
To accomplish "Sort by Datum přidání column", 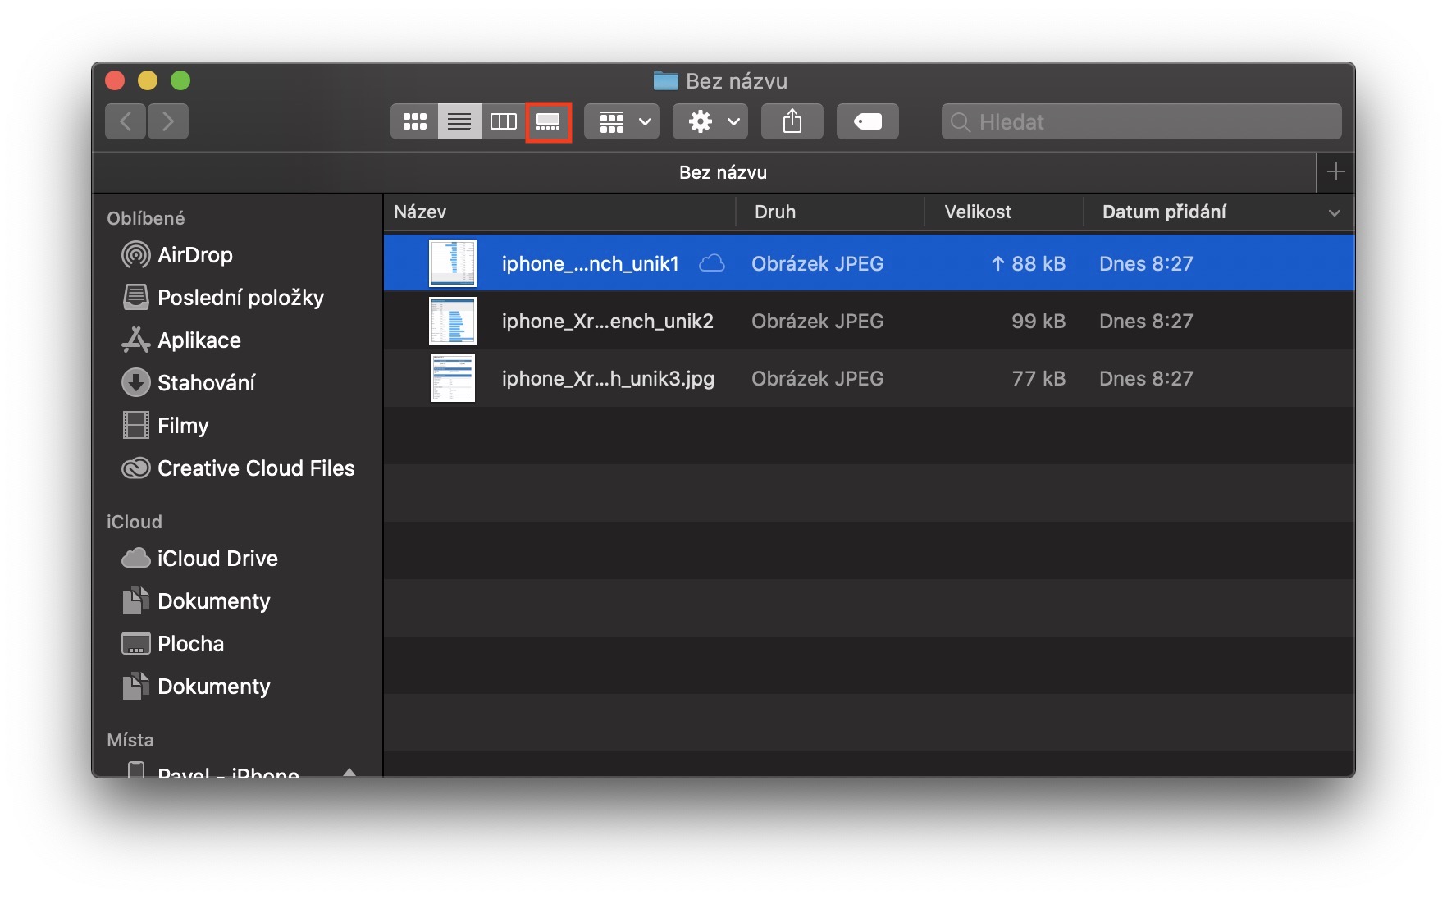I will tap(1165, 212).
